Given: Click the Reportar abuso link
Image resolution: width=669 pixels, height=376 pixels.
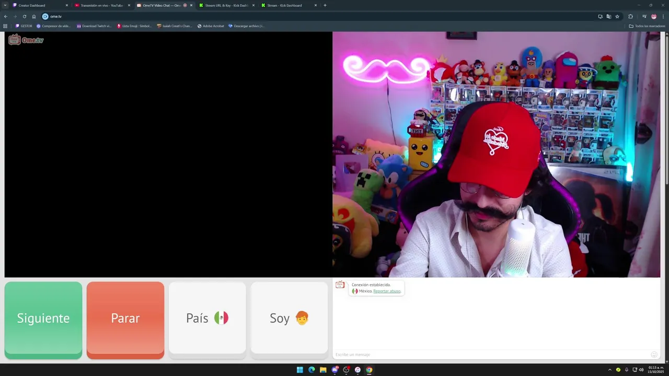Looking at the screenshot, I should 387,291.
